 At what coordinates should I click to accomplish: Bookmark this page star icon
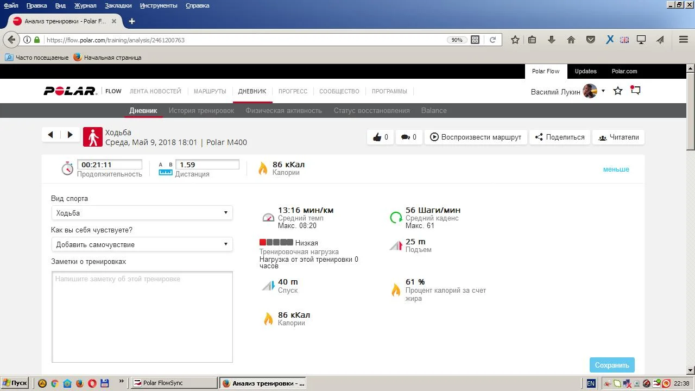(515, 40)
